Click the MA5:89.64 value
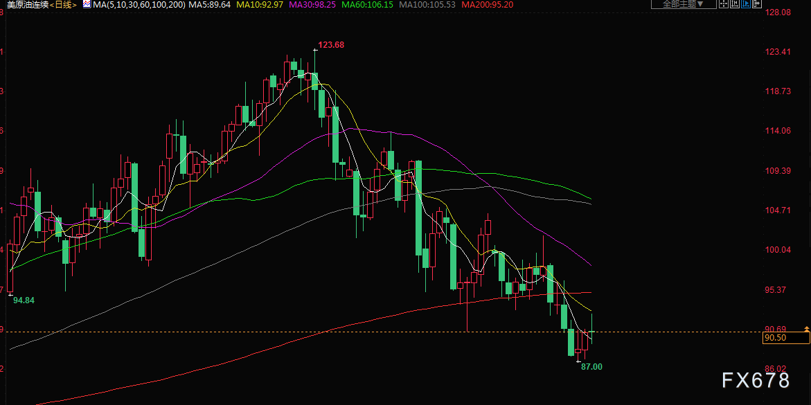The width and height of the screenshot is (811, 405). click(x=209, y=5)
